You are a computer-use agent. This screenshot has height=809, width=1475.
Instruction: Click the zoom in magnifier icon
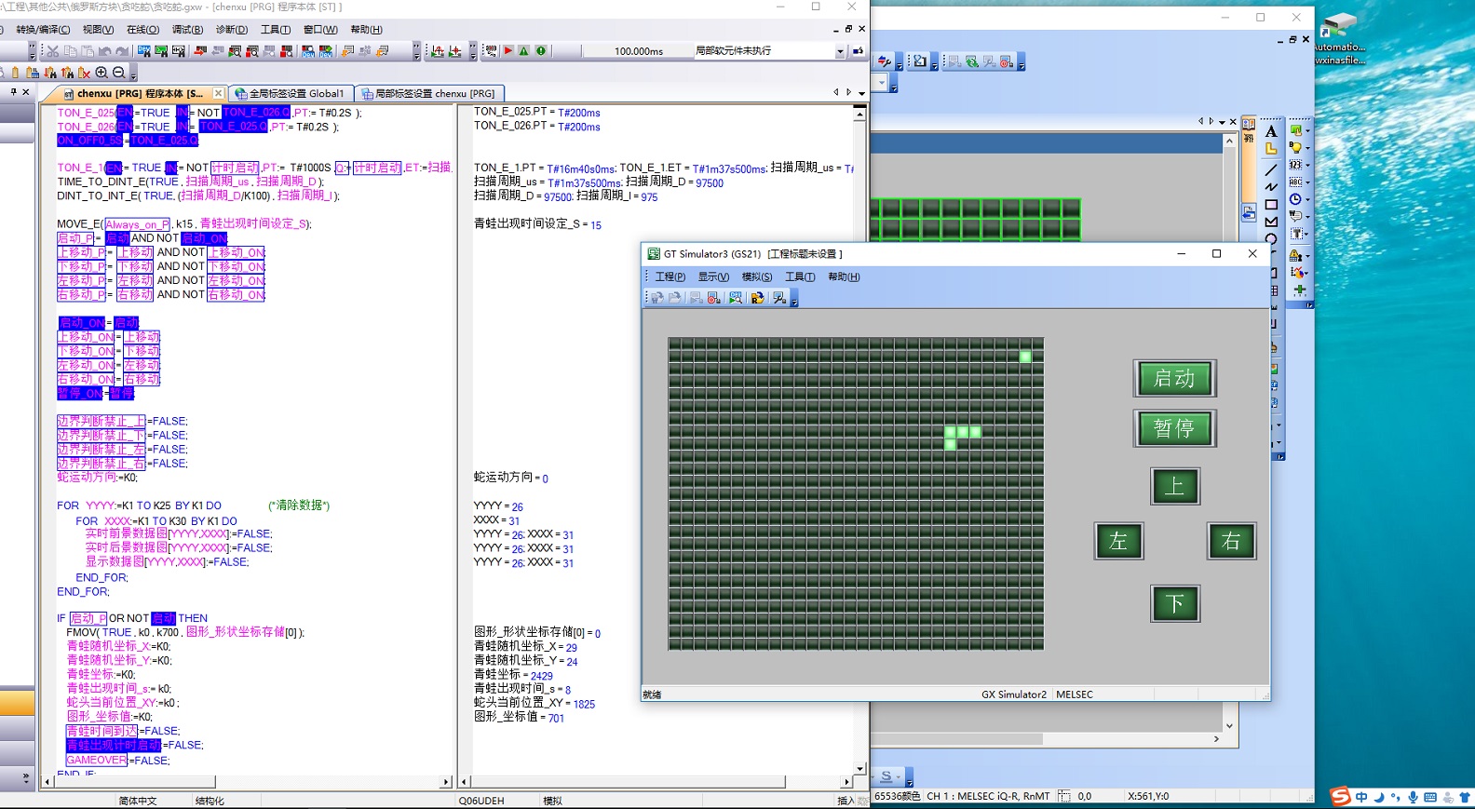click(101, 73)
